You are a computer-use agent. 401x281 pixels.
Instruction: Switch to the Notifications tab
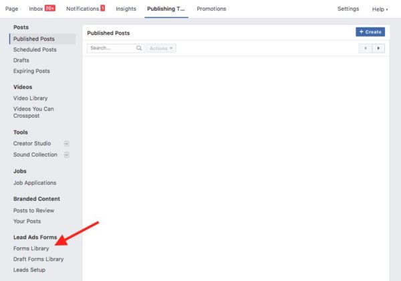point(82,9)
